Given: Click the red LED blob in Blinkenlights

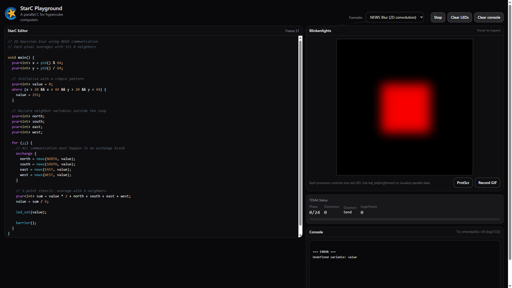Looking at the screenshot, I should click(405, 108).
